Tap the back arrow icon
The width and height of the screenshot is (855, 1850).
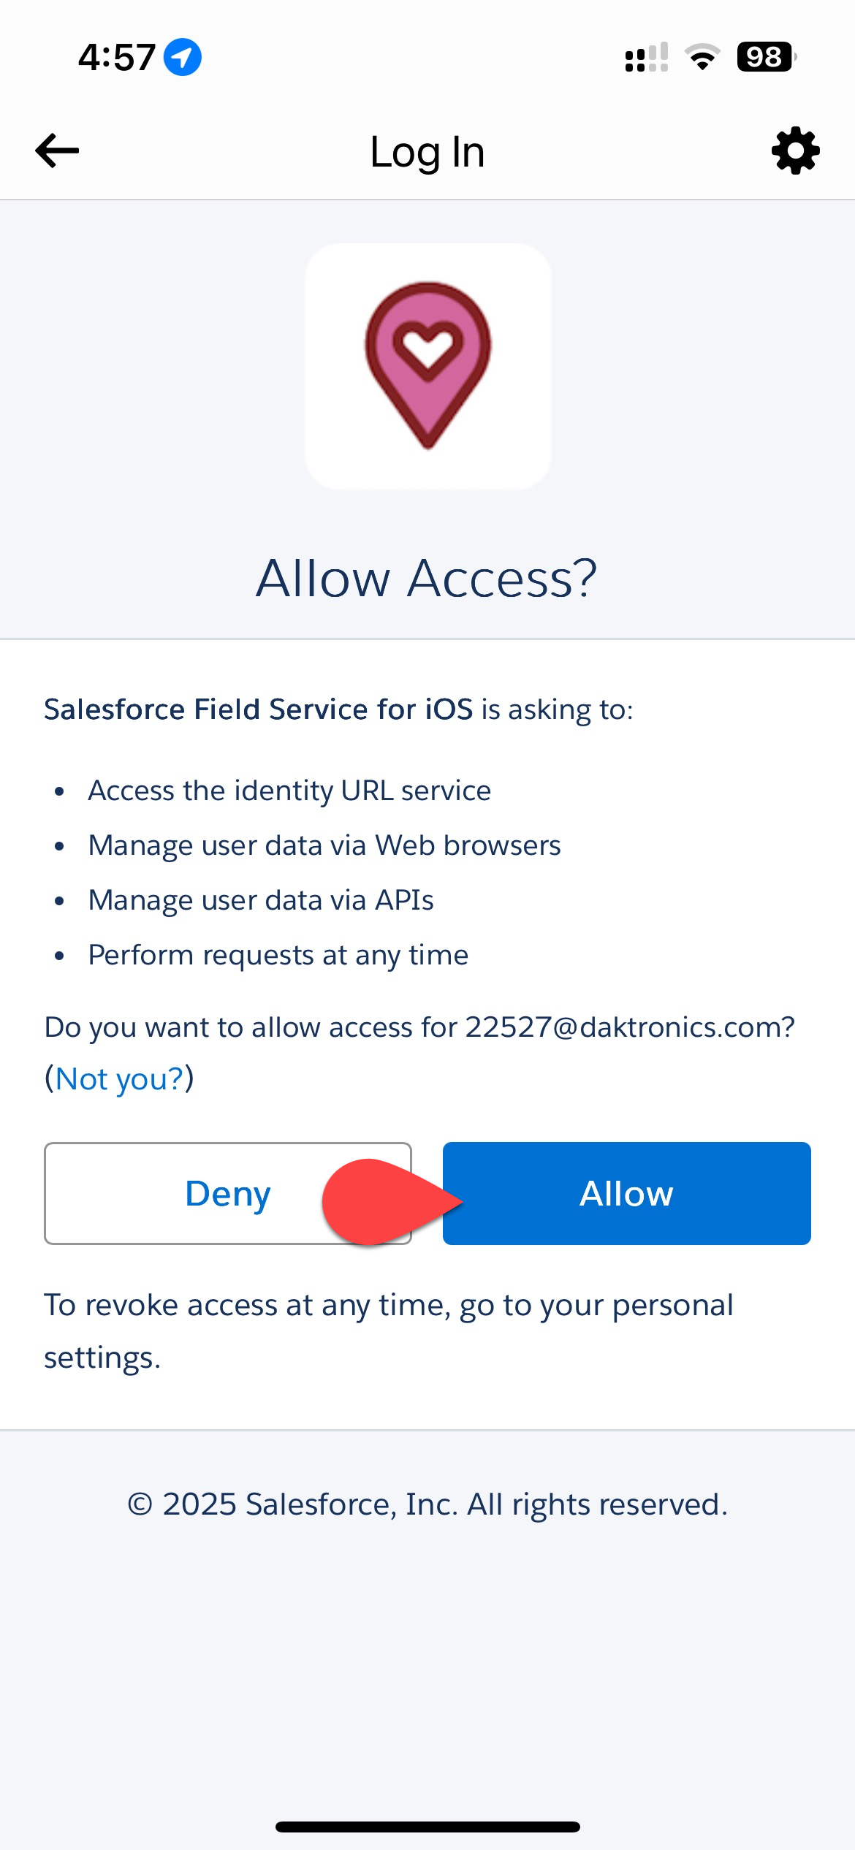pos(57,151)
